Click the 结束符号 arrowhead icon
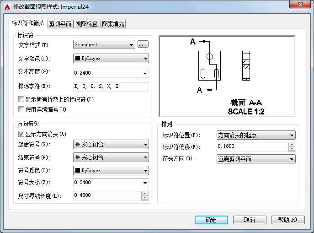 pyautogui.click(x=78, y=157)
